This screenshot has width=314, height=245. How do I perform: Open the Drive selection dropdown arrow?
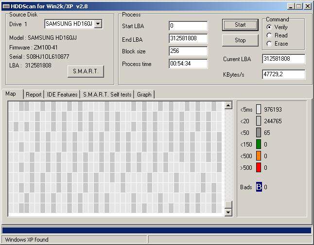(98, 24)
